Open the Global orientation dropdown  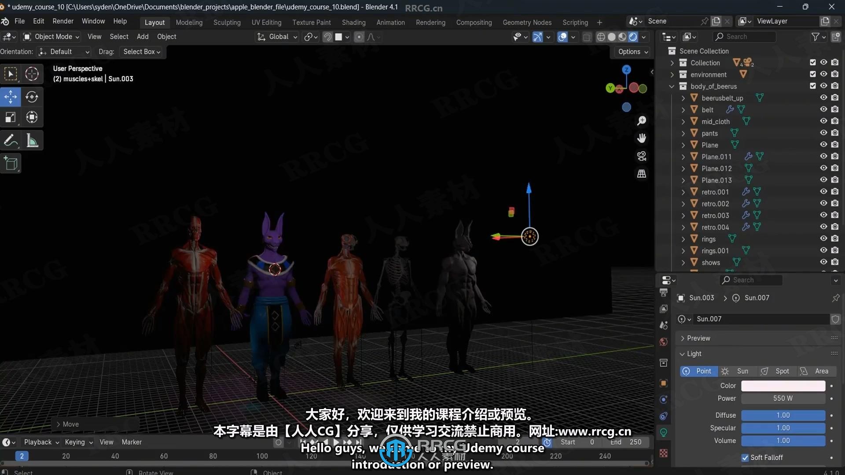click(277, 37)
